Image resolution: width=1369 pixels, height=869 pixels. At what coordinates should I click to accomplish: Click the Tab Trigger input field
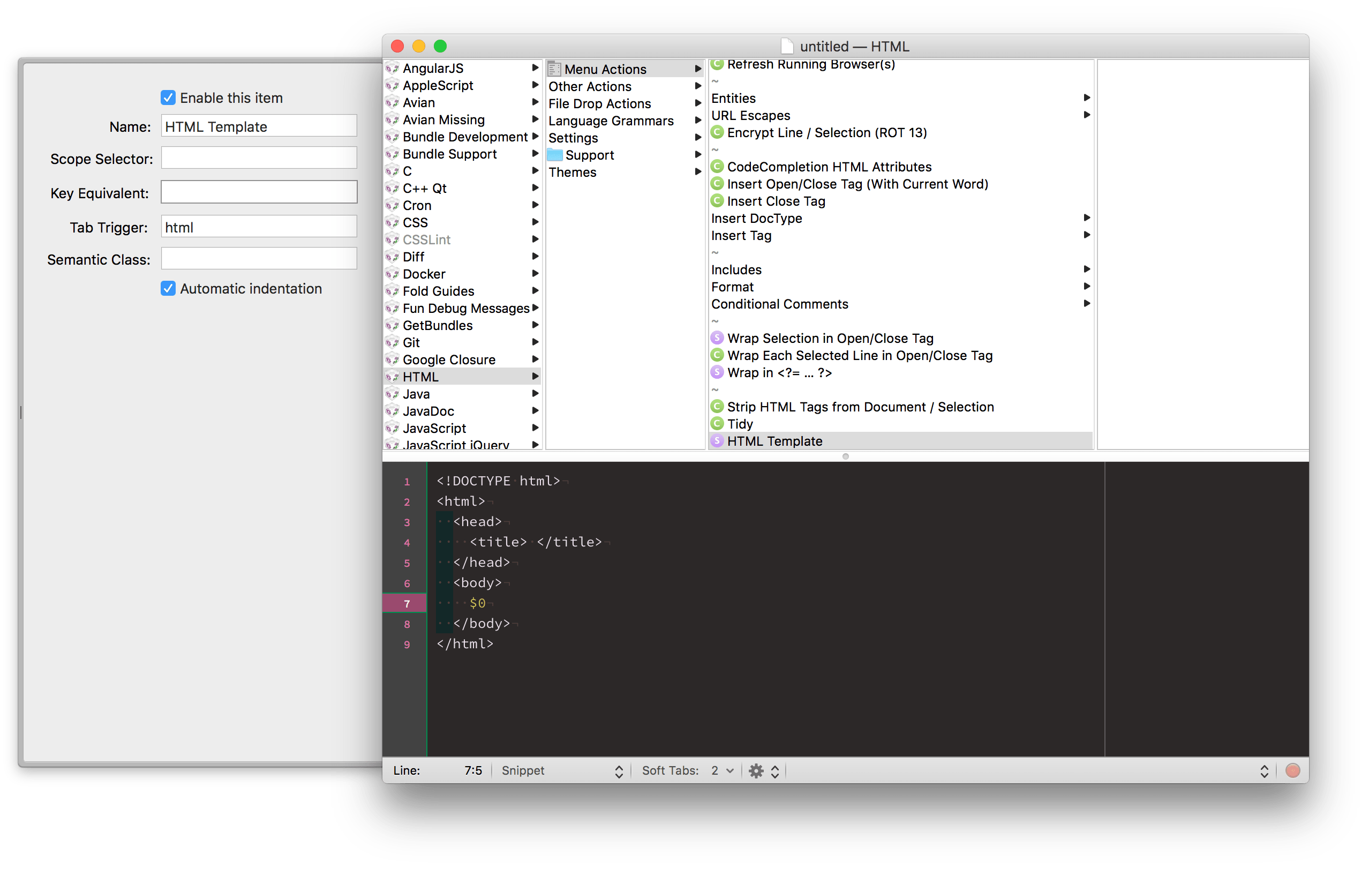pyautogui.click(x=259, y=227)
